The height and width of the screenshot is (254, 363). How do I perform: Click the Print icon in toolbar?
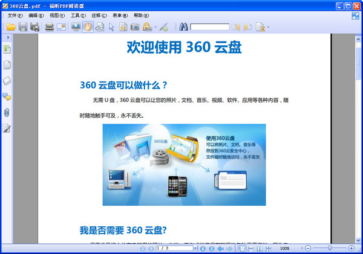pyautogui.click(x=50, y=27)
